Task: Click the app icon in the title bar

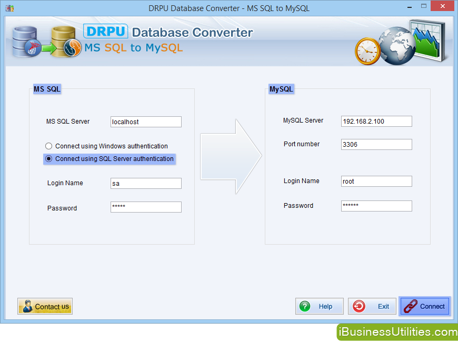Action: (9, 8)
